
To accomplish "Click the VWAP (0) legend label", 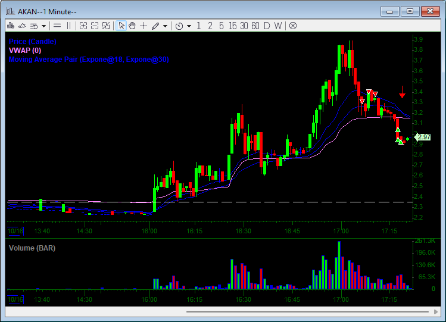I will [x=25, y=51].
